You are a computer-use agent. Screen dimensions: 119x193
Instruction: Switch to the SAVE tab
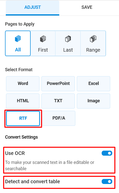[87, 7]
